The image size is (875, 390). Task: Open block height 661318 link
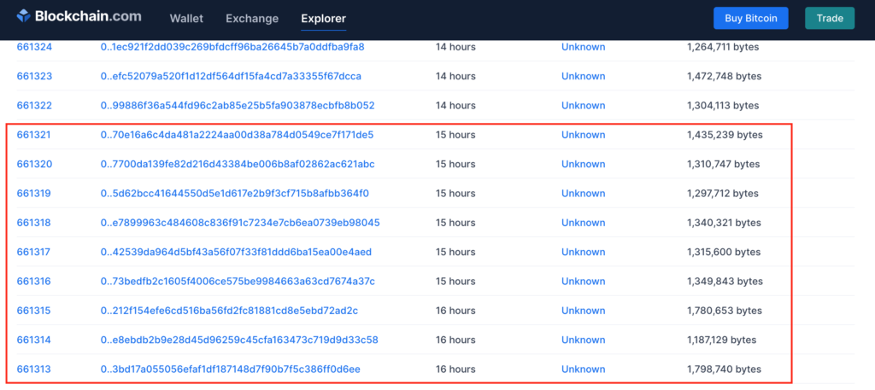click(34, 223)
